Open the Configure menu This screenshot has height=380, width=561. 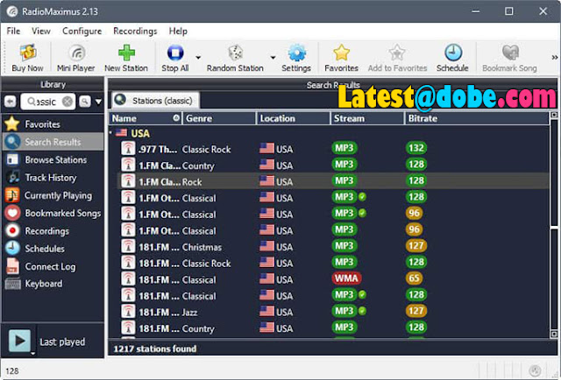[82, 32]
